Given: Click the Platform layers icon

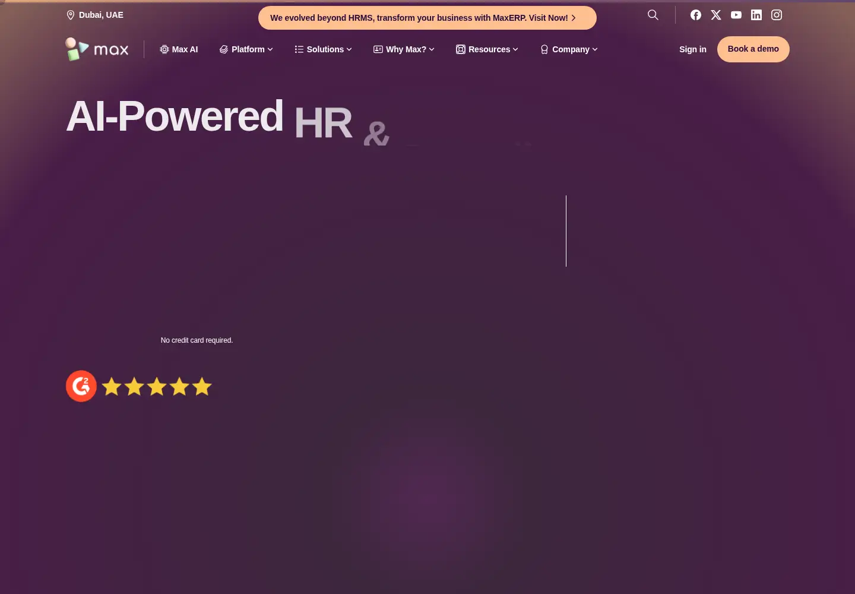Looking at the screenshot, I should tap(224, 49).
